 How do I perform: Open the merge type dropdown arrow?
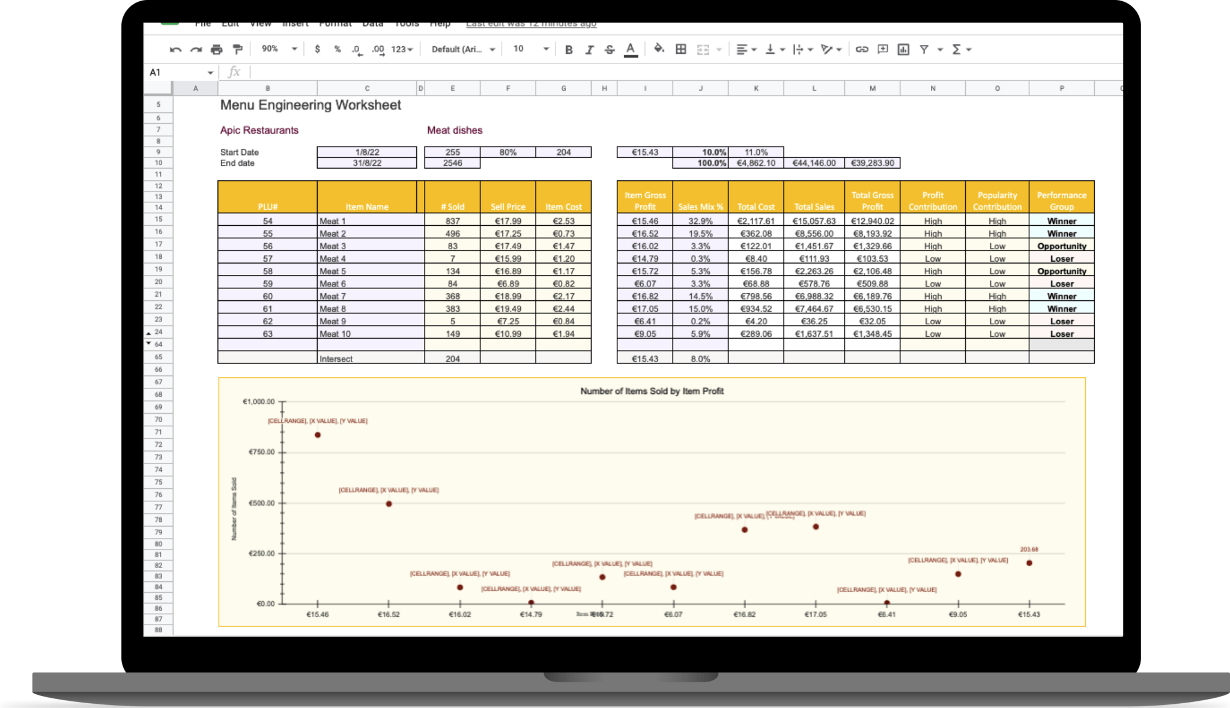click(x=719, y=49)
